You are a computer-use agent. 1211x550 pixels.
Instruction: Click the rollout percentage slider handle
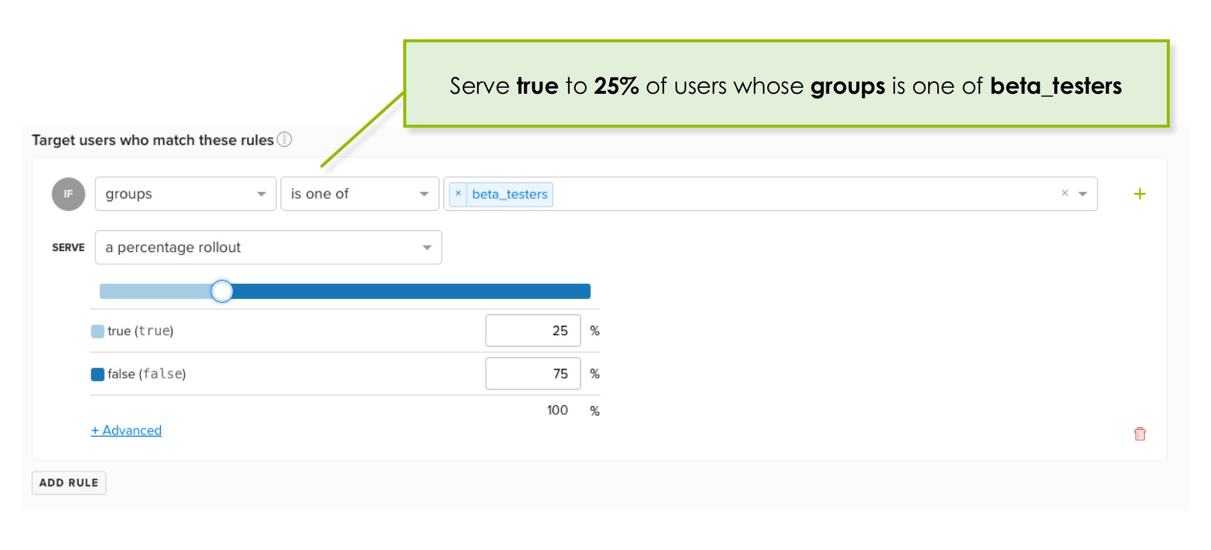222,291
